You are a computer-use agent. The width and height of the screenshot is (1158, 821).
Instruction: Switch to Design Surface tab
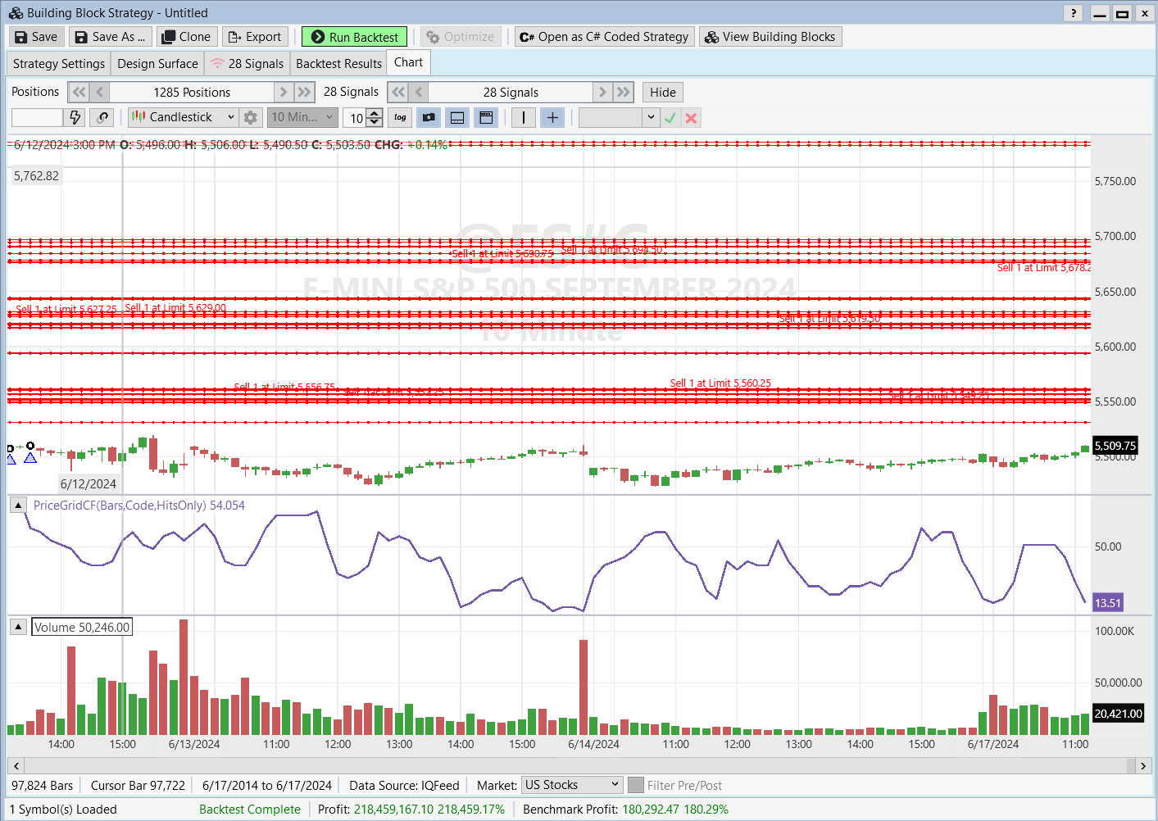(x=157, y=64)
